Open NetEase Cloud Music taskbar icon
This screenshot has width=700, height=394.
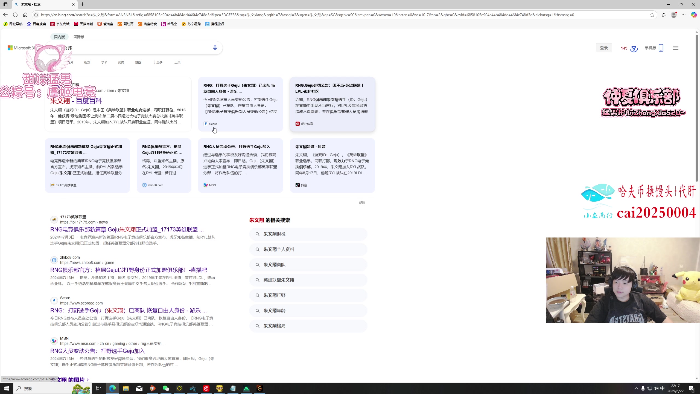click(206, 388)
